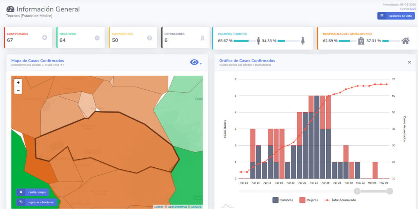418x209 pixels.
Task: Zoom out on the map
Action: pyautogui.click(x=18, y=90)
